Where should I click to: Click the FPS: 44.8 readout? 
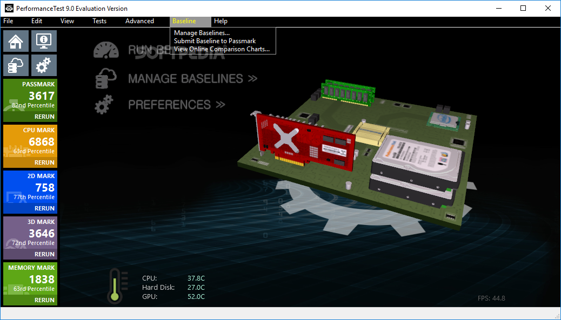click(491, 298)
